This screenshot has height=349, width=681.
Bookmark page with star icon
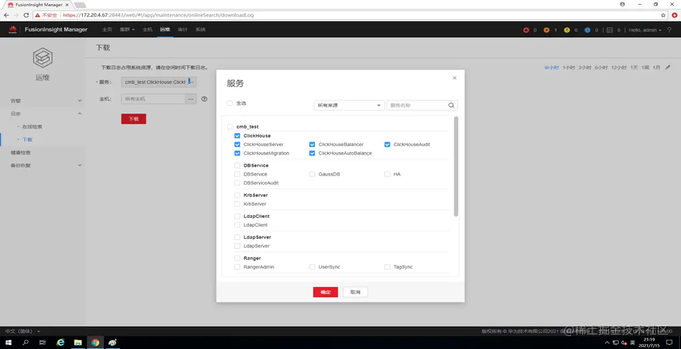pyautogui.click(x=663, y=15)
